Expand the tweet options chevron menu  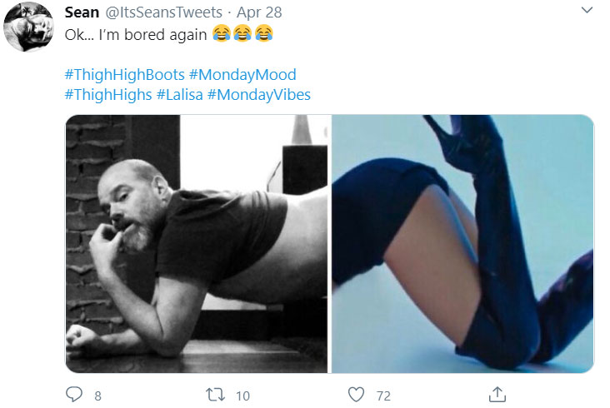pyautogui.click(x=587, y=12)
